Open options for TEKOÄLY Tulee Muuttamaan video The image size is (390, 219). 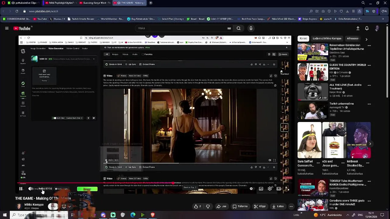click(369, 181)
